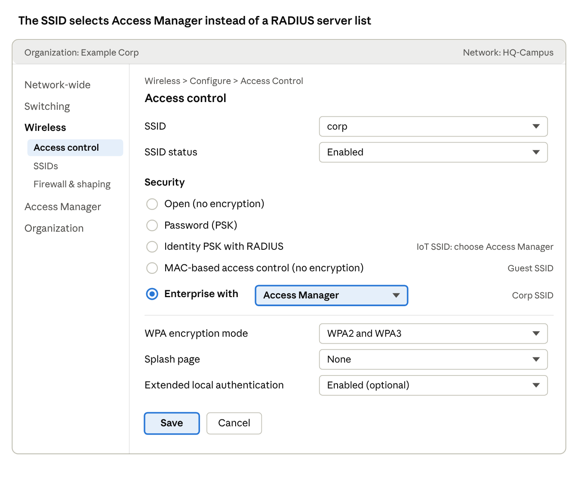Open the SSID corp dropdown
Viewport: 578px width, 478px height.
[433, 127]
